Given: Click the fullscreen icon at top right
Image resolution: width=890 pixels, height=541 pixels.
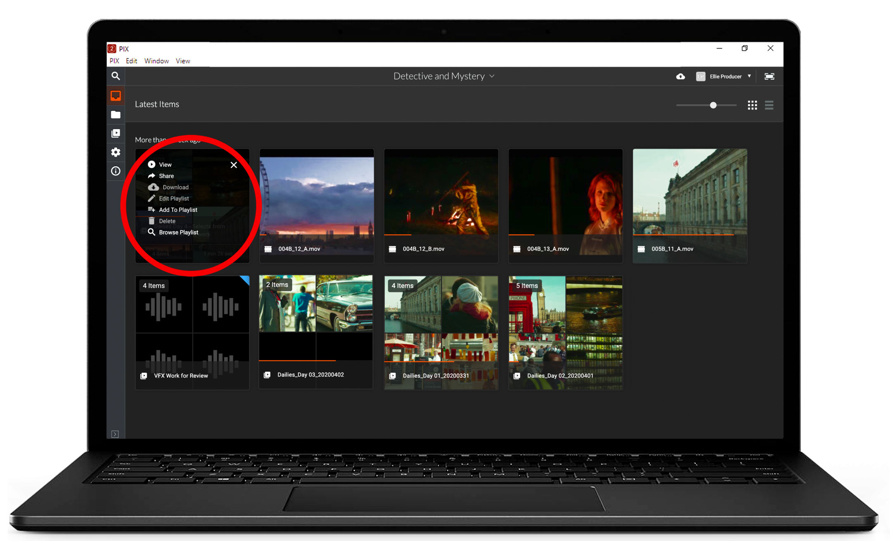Looking at the screenshot, I should tap(769, 76).
